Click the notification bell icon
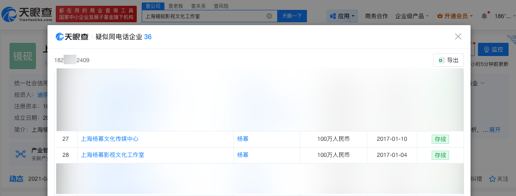The image size is (516, 196). point(484,16)
